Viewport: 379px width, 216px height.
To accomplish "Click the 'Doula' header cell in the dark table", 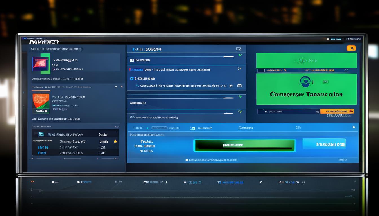I will pyautogui.click(x=103, y=134).
